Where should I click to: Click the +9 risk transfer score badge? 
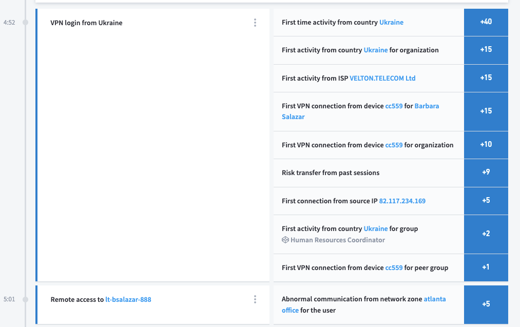pyautogui.click(x=486, y=172)
